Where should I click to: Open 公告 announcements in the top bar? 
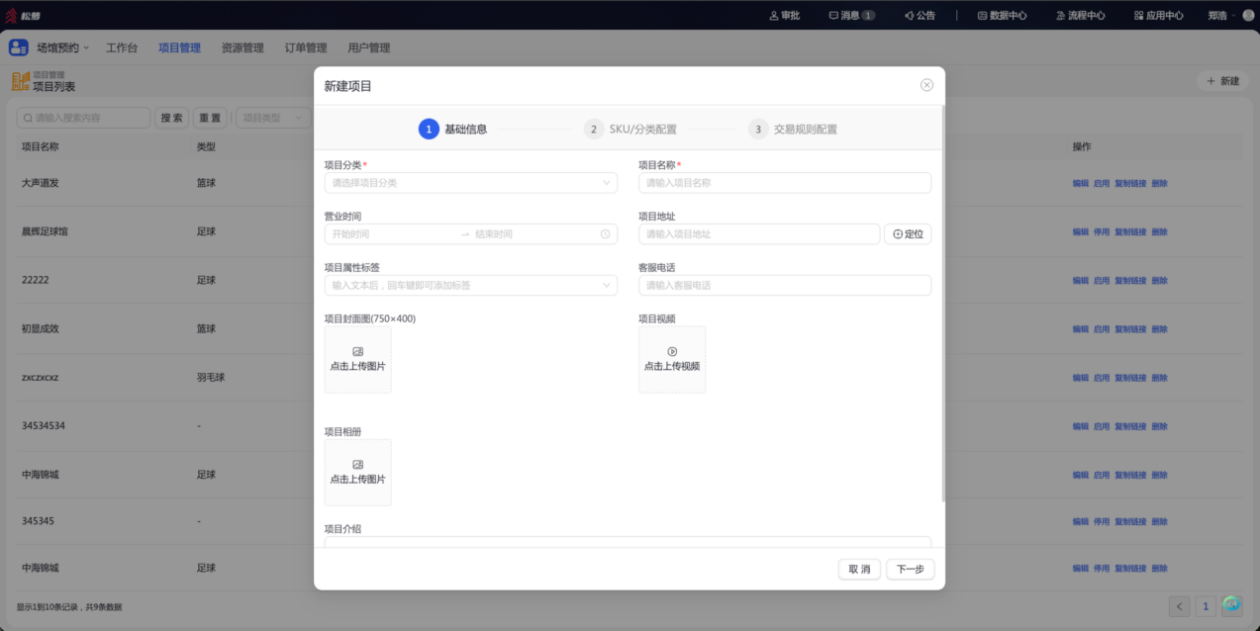tap(920, 16)
